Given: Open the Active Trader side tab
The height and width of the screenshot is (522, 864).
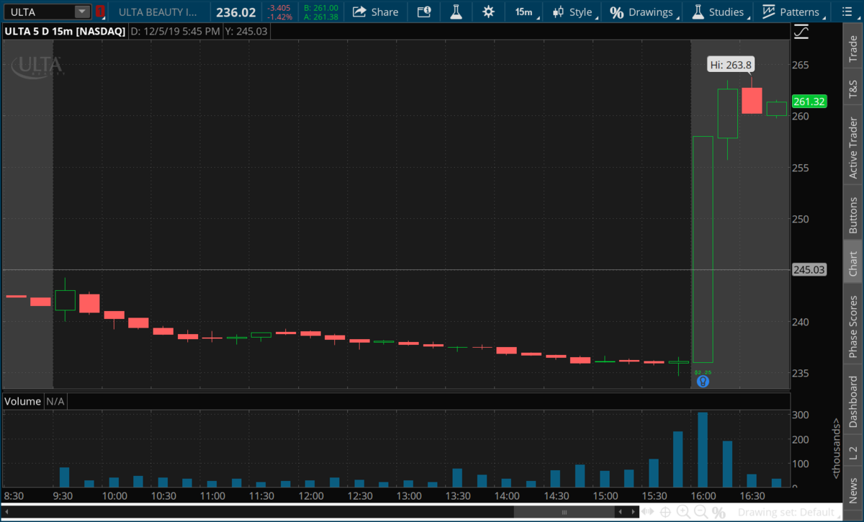Looking at the screenshot, I should 853,148.
